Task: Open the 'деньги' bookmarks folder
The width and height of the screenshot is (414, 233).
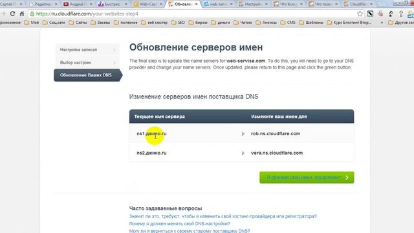Action: click(221, 23)
